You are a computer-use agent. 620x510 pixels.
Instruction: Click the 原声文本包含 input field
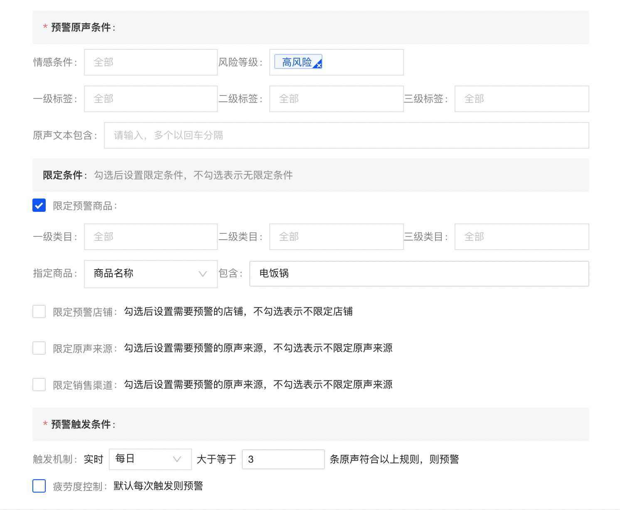tap(347, 135)
